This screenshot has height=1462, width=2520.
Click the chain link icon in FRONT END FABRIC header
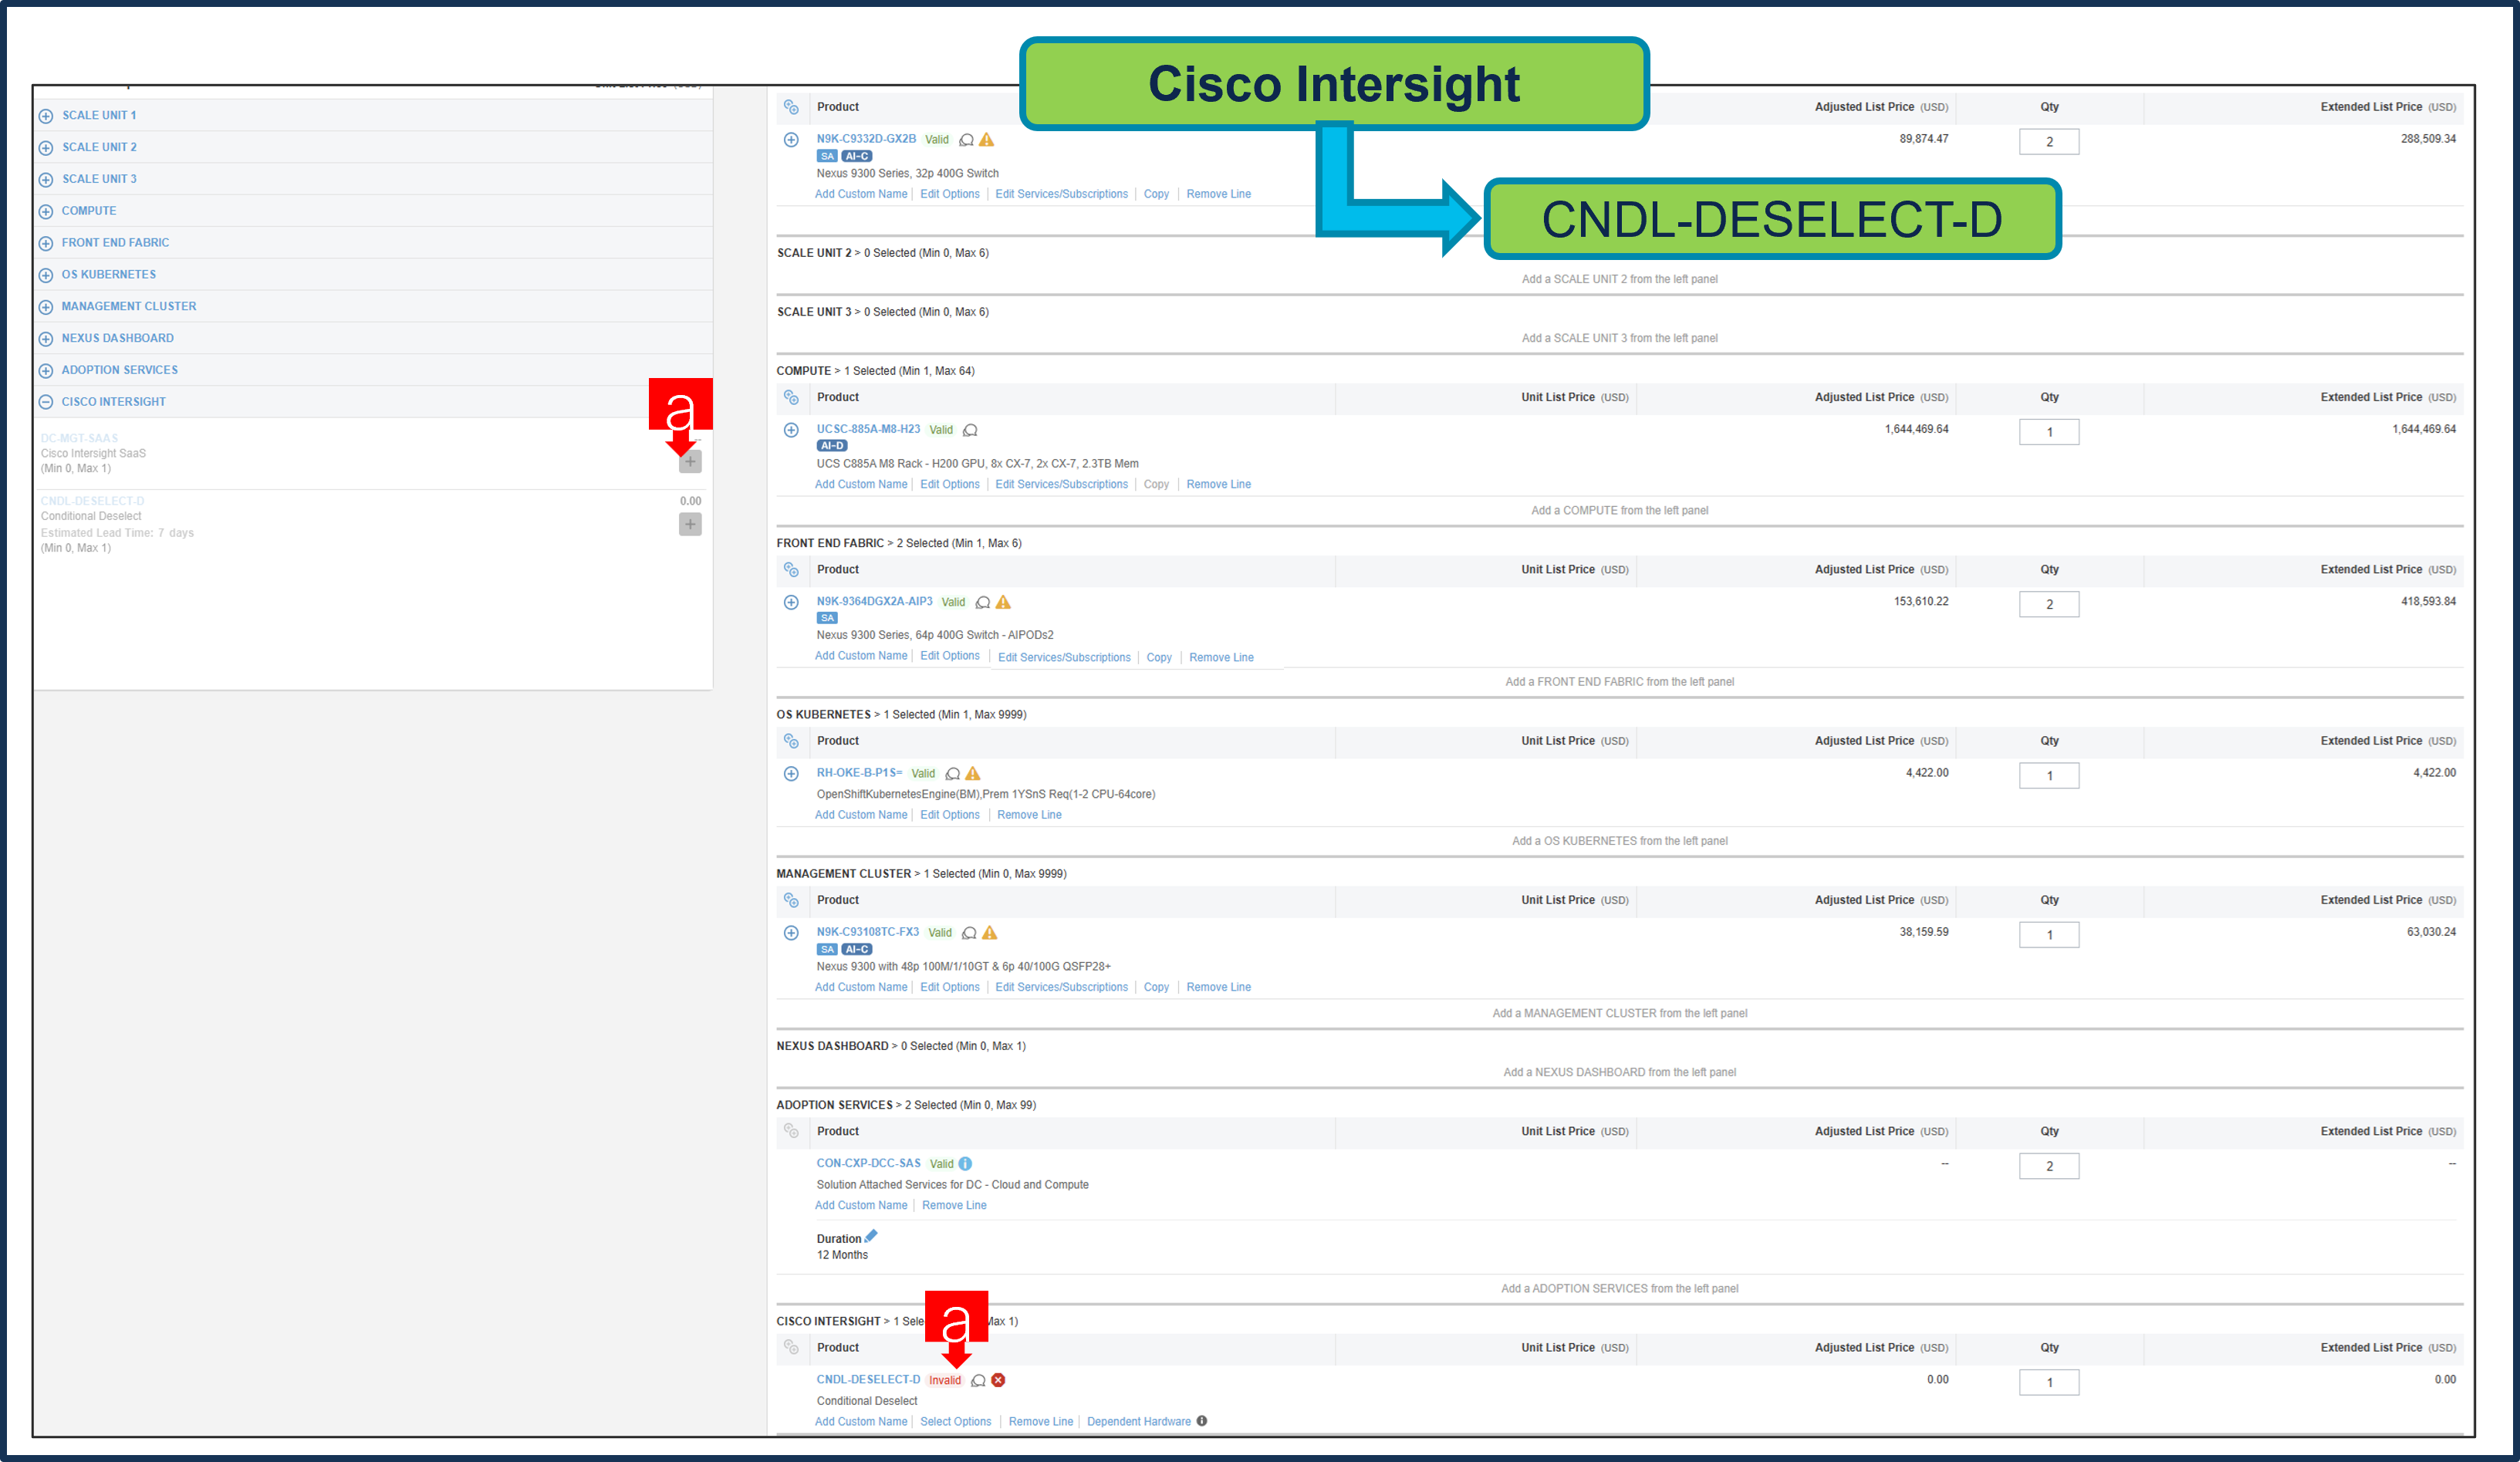[x=791, y=569]
